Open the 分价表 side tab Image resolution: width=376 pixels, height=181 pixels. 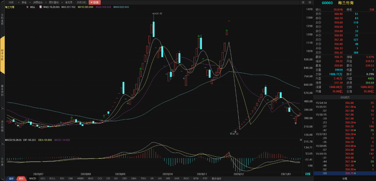(2, 162)
